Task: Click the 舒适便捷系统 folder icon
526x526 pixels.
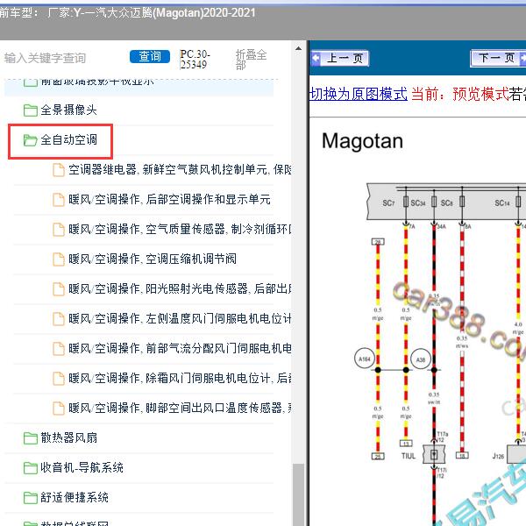Action: click(30, 498)
